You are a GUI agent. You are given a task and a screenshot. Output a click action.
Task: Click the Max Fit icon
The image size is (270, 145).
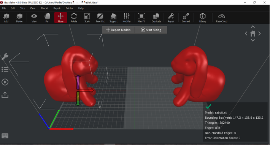[141, 18]
